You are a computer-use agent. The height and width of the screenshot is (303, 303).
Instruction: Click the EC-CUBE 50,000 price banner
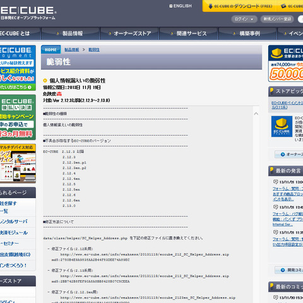point(285,64)
